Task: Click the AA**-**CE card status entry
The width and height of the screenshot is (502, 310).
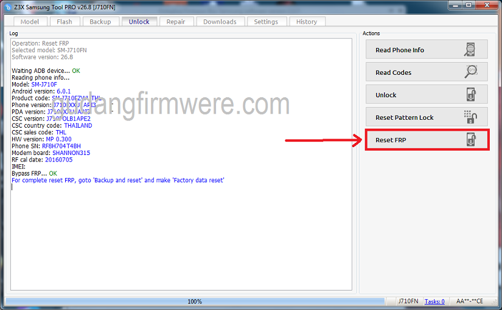Action: tap(469, 301)
